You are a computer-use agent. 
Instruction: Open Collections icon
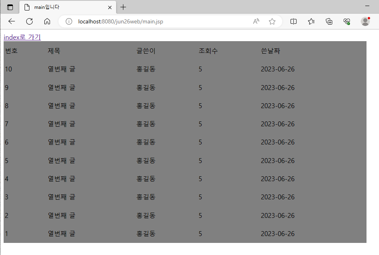click(x=329, y=21)
